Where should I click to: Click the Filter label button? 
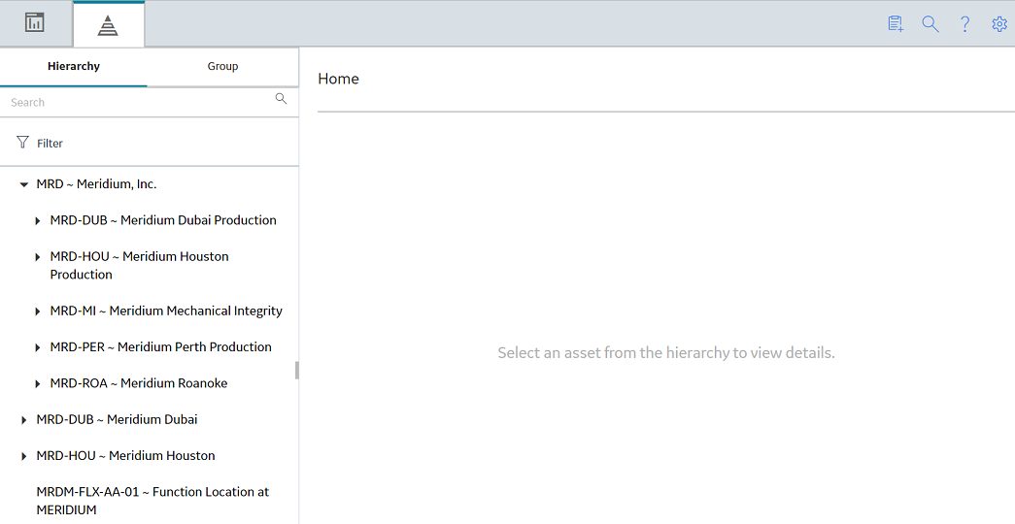(x=50, y=143)
